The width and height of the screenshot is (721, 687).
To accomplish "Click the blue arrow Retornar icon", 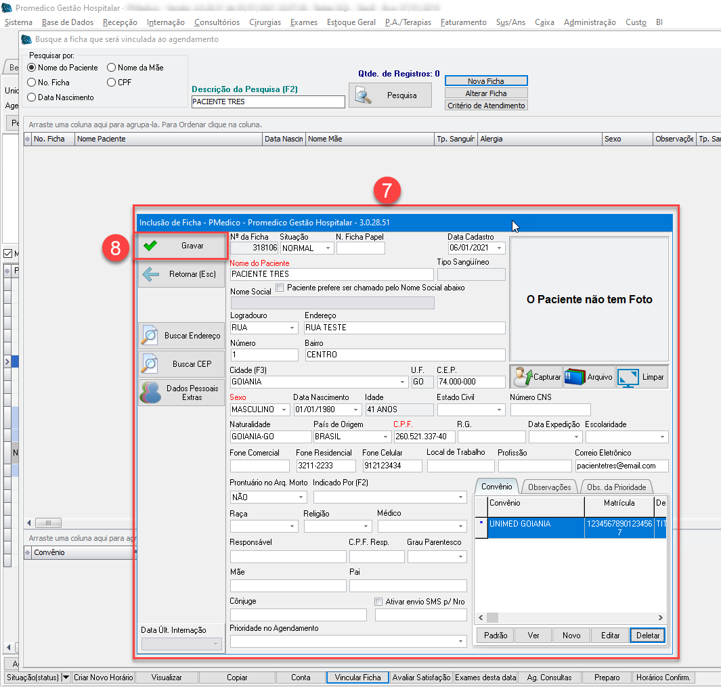I will click(x=150, y=274).
